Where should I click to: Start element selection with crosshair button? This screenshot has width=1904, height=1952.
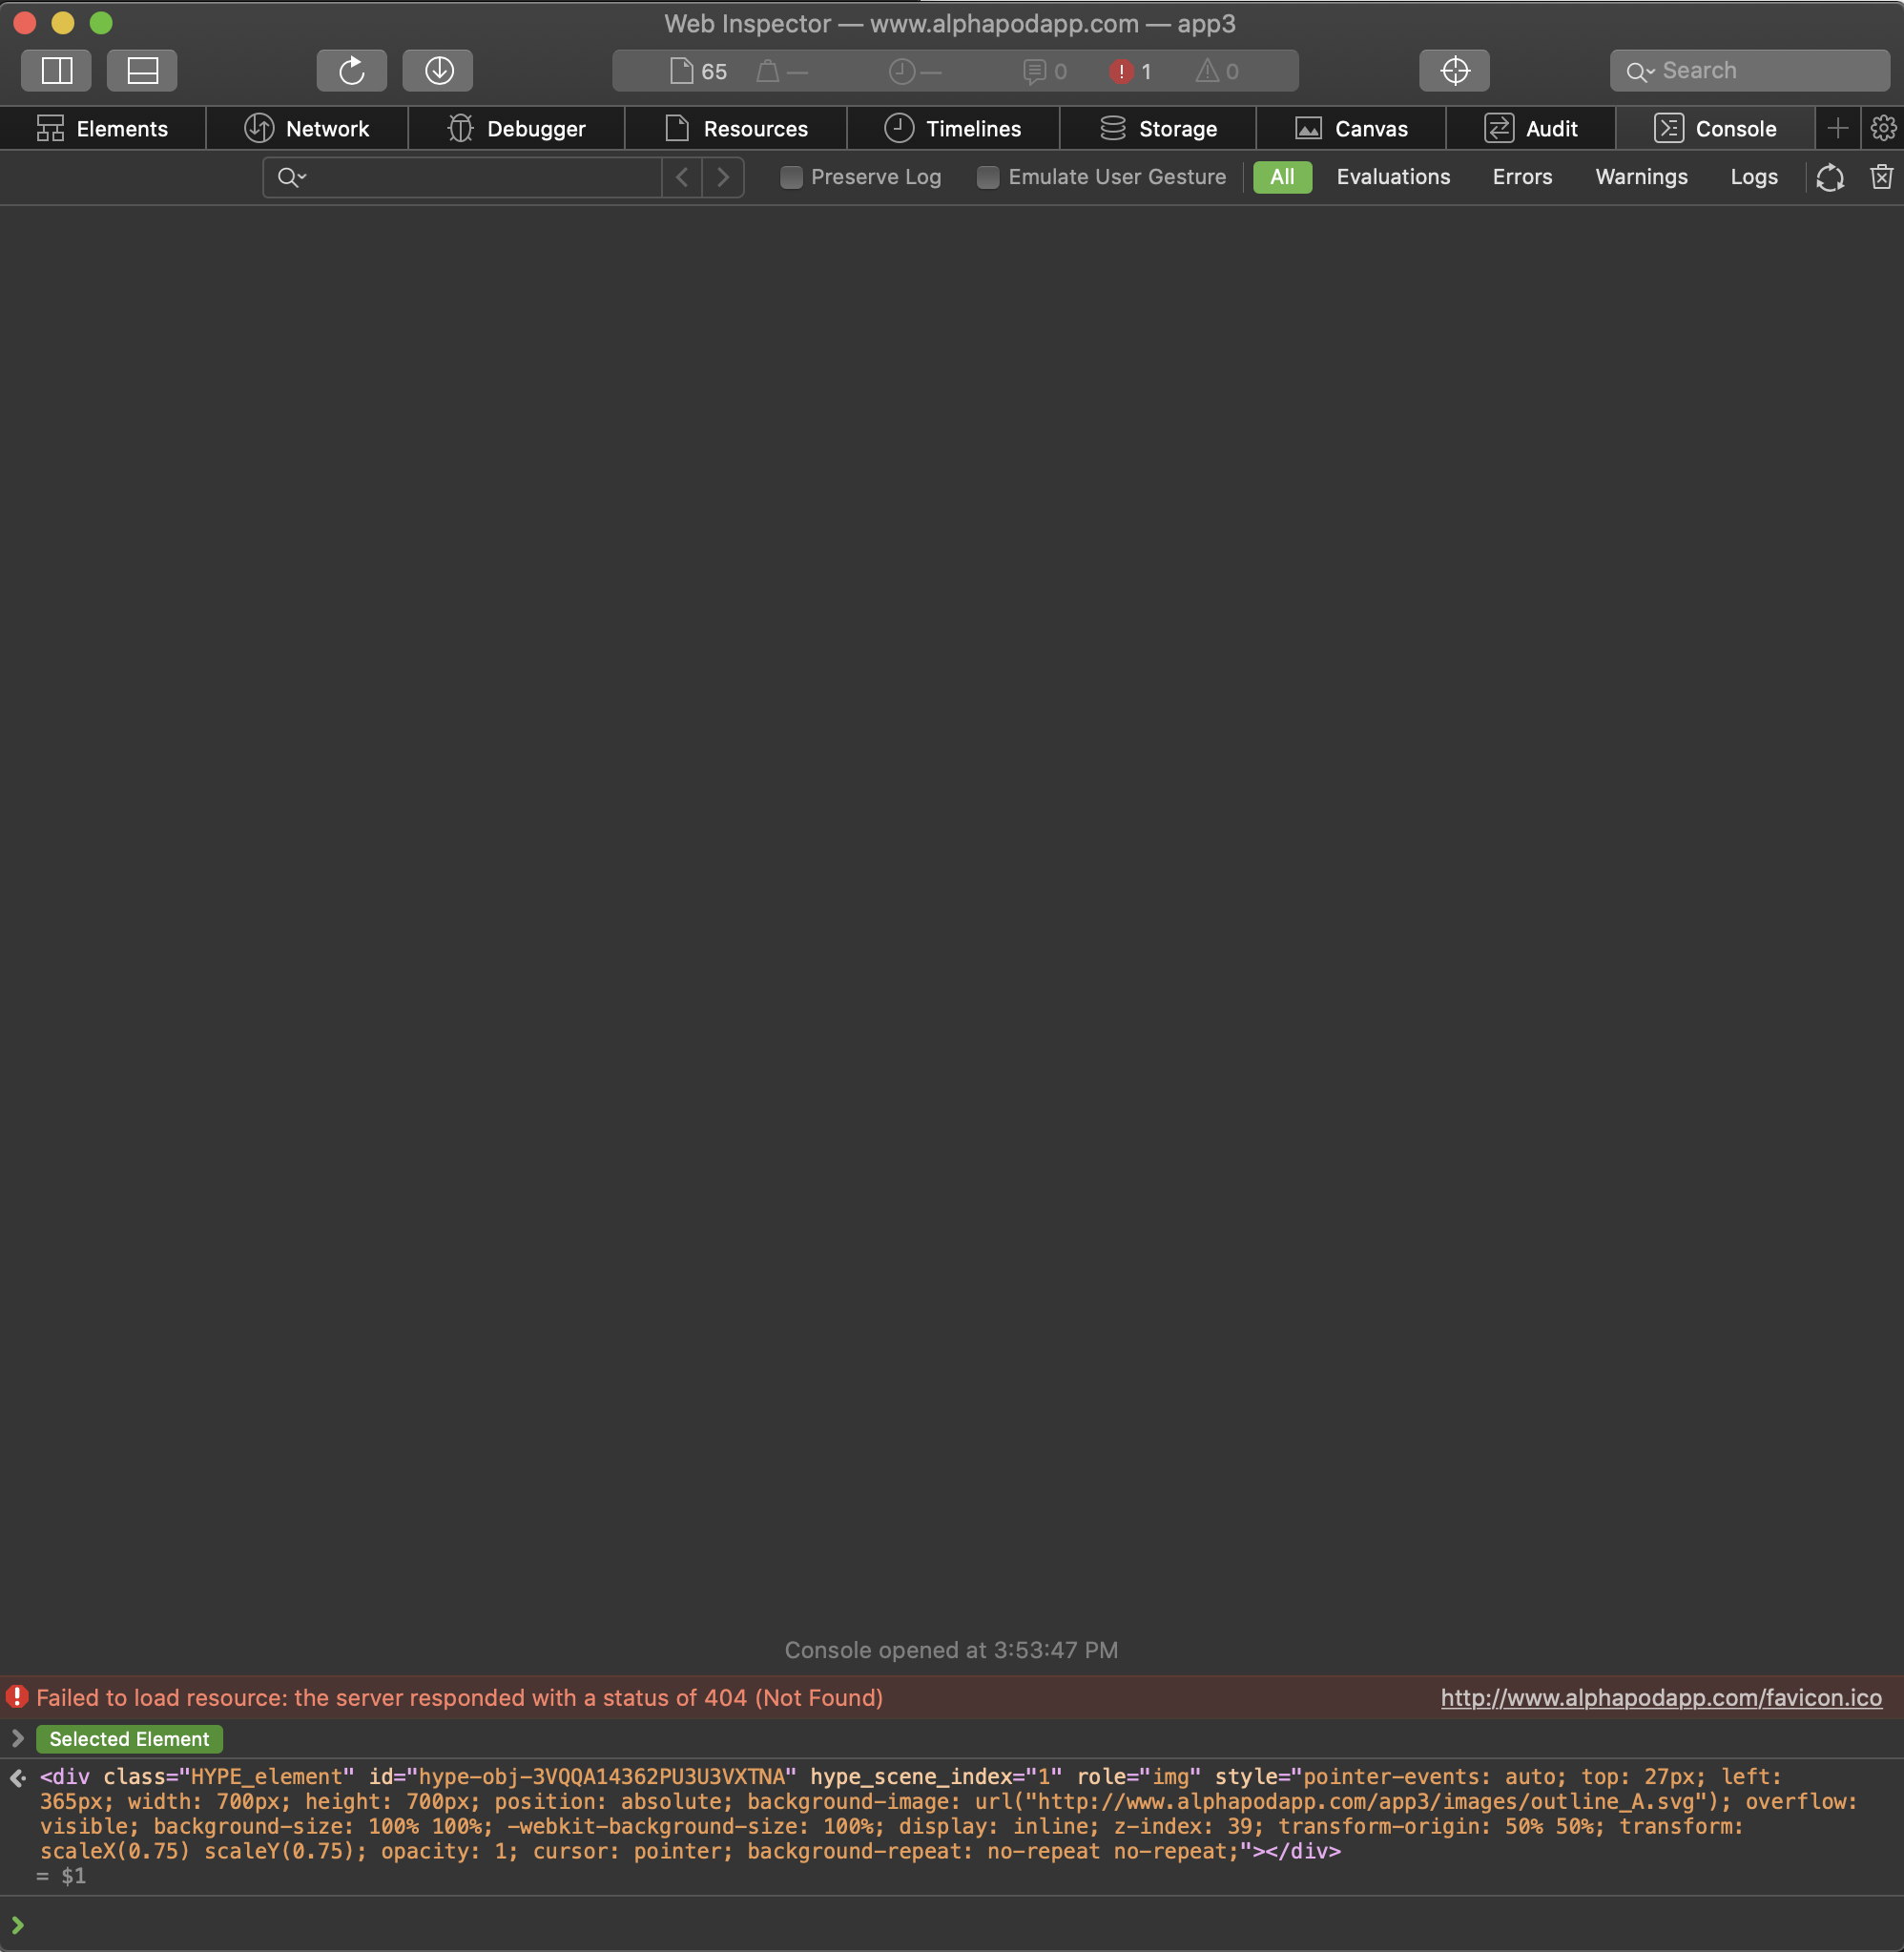[1455, 71]
